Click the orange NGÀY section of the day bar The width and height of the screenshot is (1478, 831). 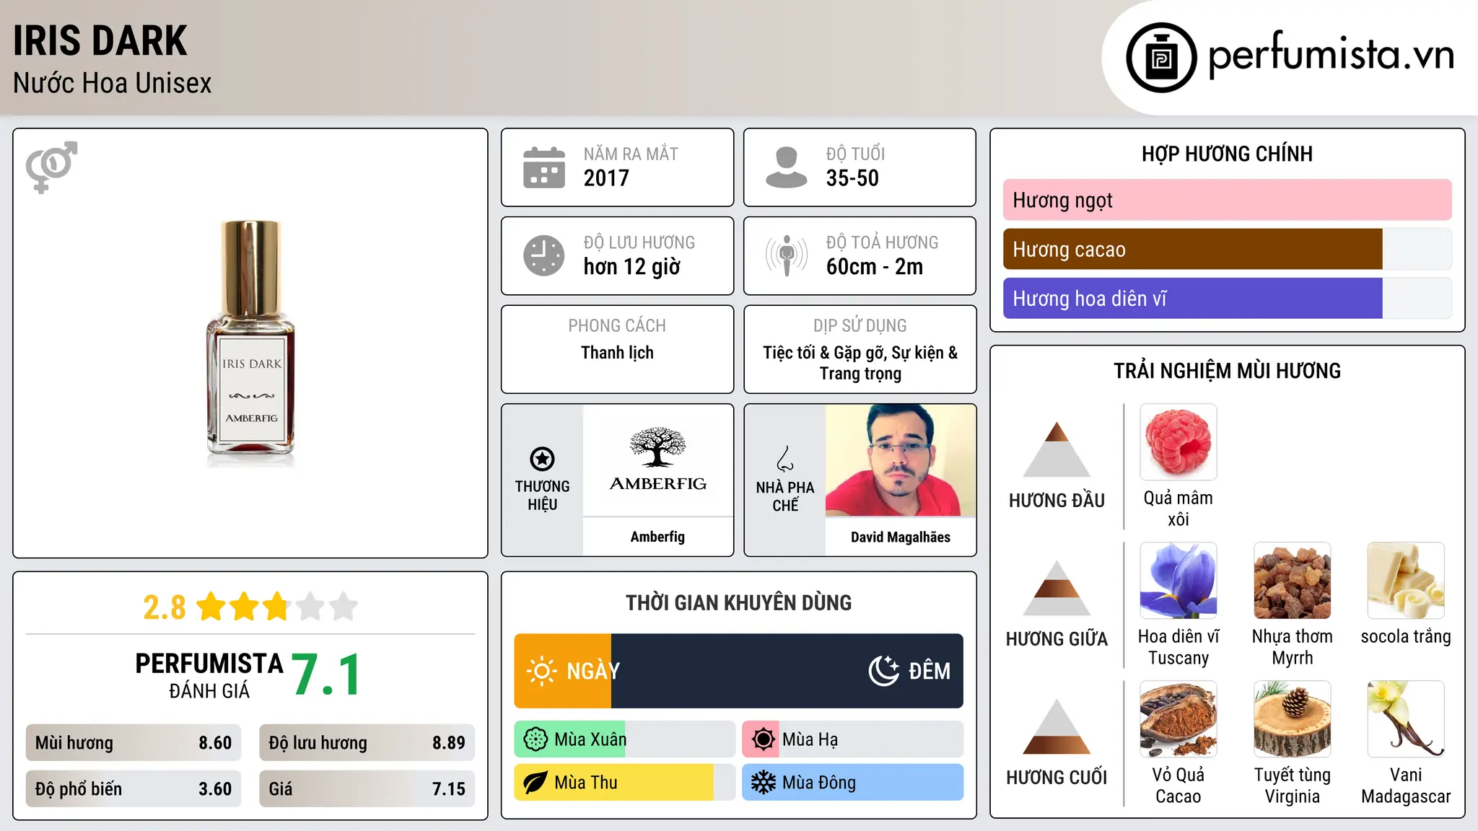click(x=563, y=671)
